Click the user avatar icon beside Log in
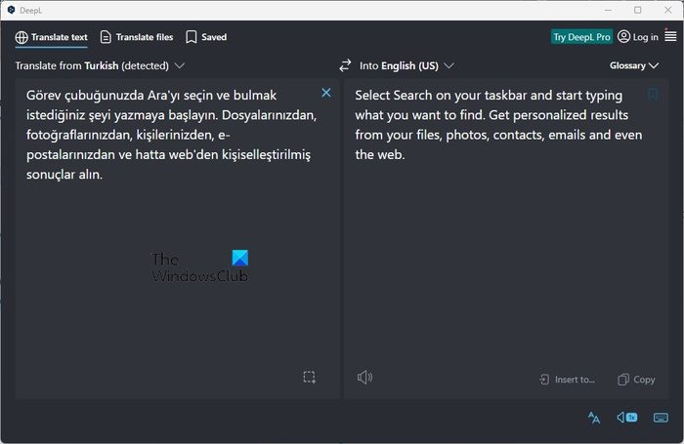Image resolution: width=684 pixels, height=444 pixels. coord(623,36)
